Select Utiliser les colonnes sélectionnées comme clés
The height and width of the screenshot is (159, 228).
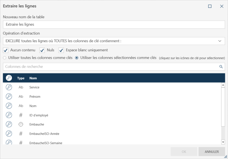point(77,58)
